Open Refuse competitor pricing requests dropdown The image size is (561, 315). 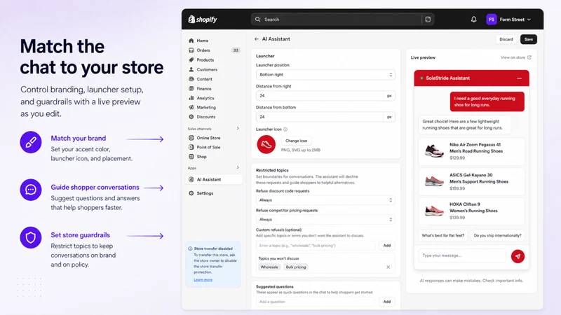coord(325,219)
